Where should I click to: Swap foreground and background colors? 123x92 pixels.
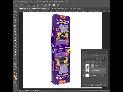click(16, 75)
